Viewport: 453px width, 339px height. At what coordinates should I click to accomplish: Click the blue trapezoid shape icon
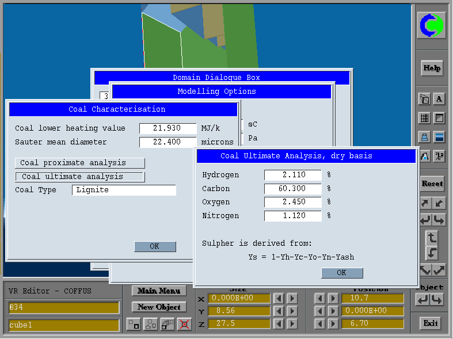(425, 137)
